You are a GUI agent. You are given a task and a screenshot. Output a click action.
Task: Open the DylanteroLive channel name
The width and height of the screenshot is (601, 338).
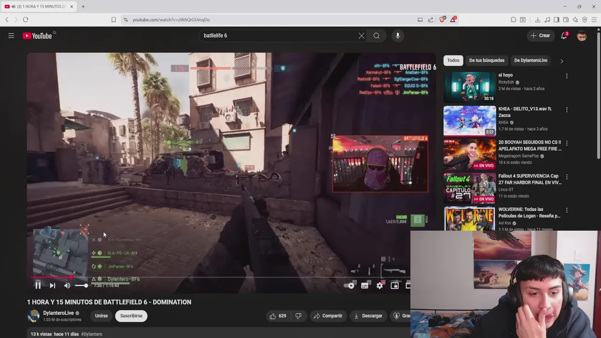59,313
